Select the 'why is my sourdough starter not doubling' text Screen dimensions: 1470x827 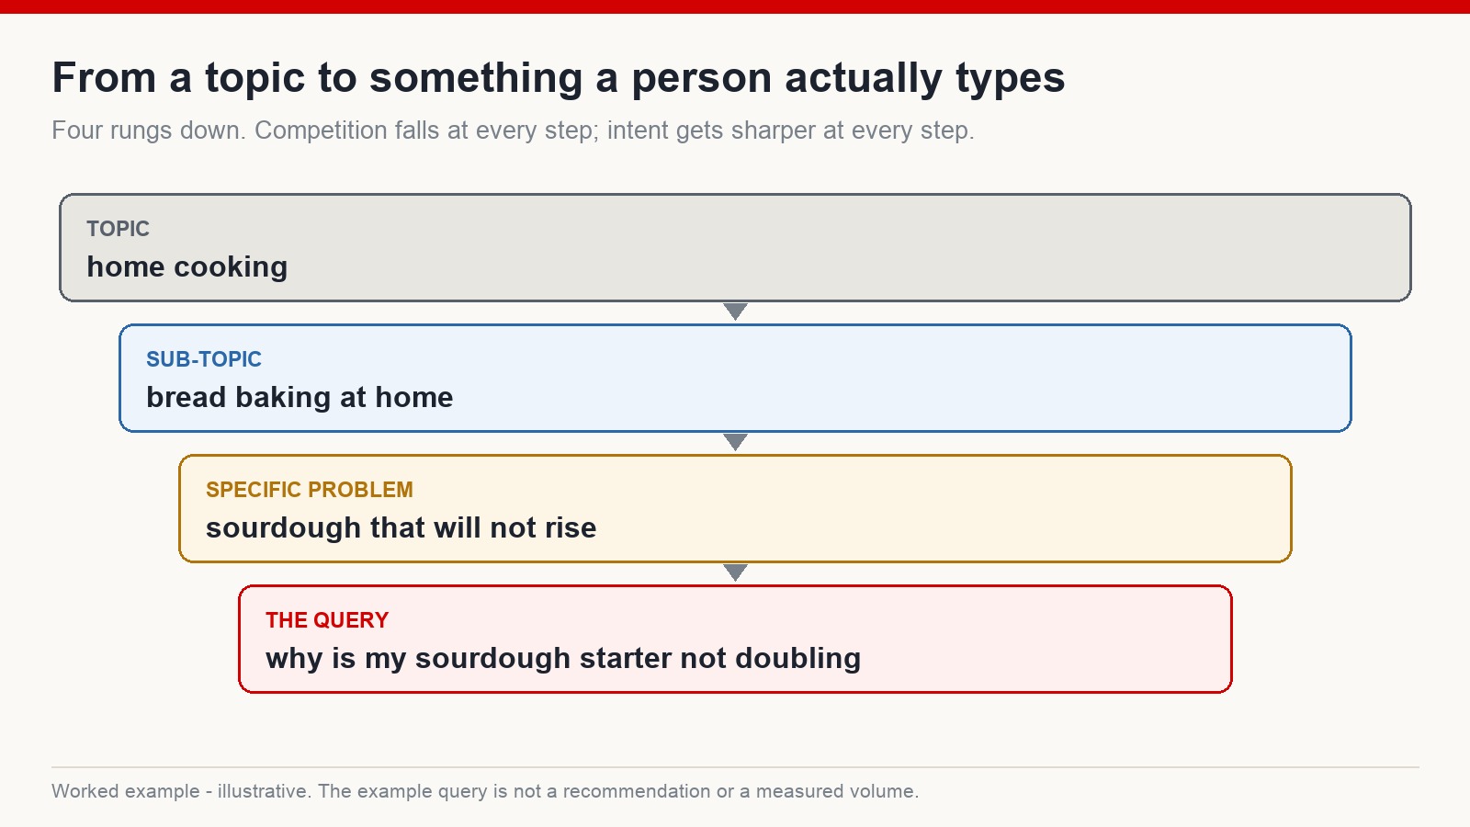[x=563, y=658]
